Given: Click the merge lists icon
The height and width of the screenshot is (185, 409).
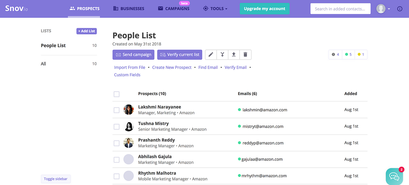Looking at the screenshot, I should 222,55.
